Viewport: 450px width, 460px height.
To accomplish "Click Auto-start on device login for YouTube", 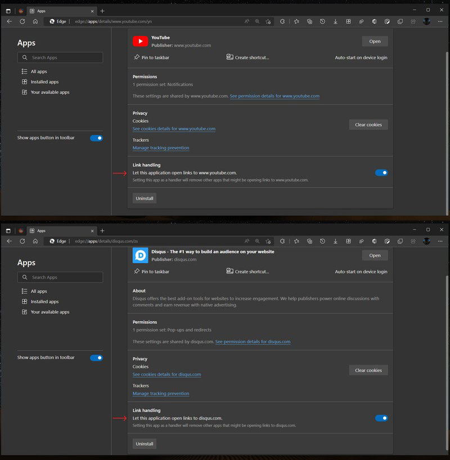I will coord(361,57).
